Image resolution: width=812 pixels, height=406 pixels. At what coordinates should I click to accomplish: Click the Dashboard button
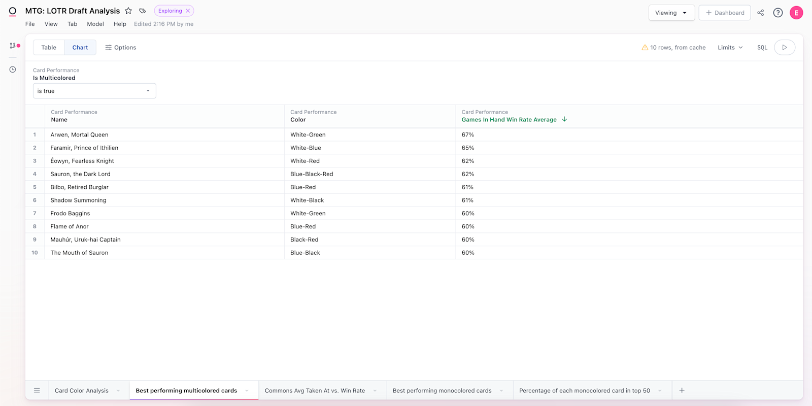pos(724,13)
